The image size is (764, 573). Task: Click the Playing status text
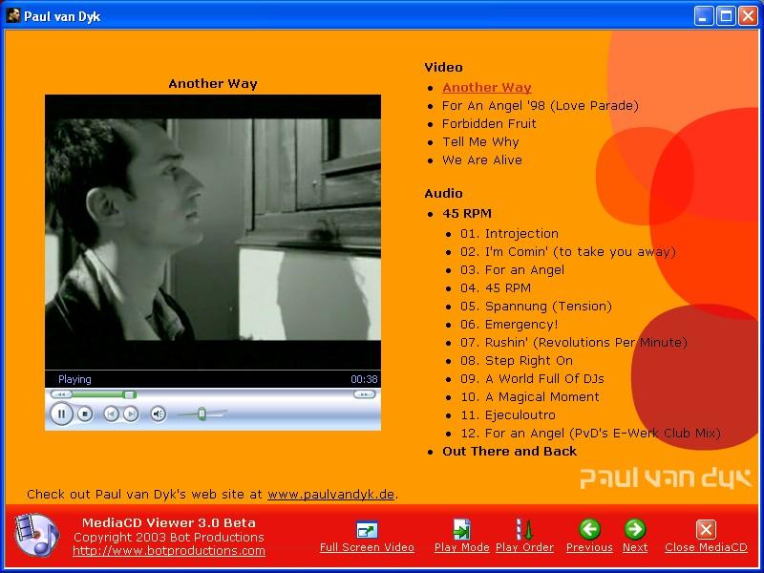[x=74, y=379]
